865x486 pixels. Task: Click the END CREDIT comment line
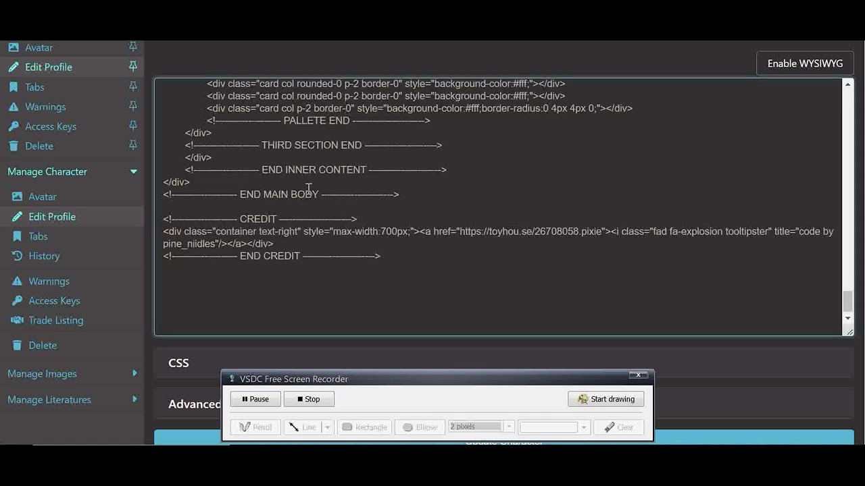[272, 256]
